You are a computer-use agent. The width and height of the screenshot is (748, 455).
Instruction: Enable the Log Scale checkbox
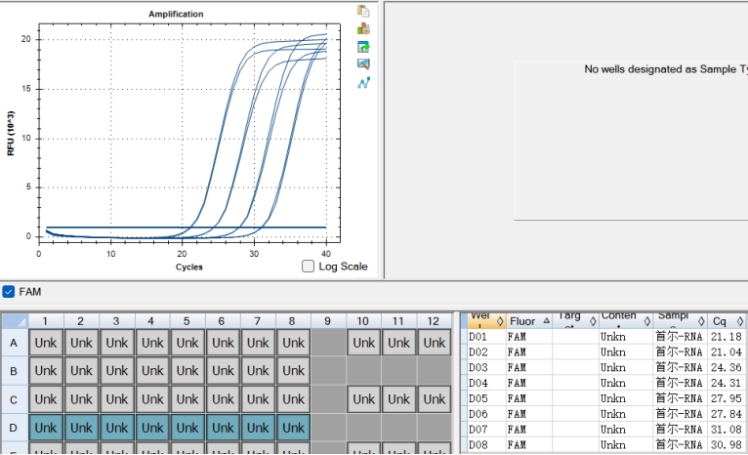tap(309, 267)
